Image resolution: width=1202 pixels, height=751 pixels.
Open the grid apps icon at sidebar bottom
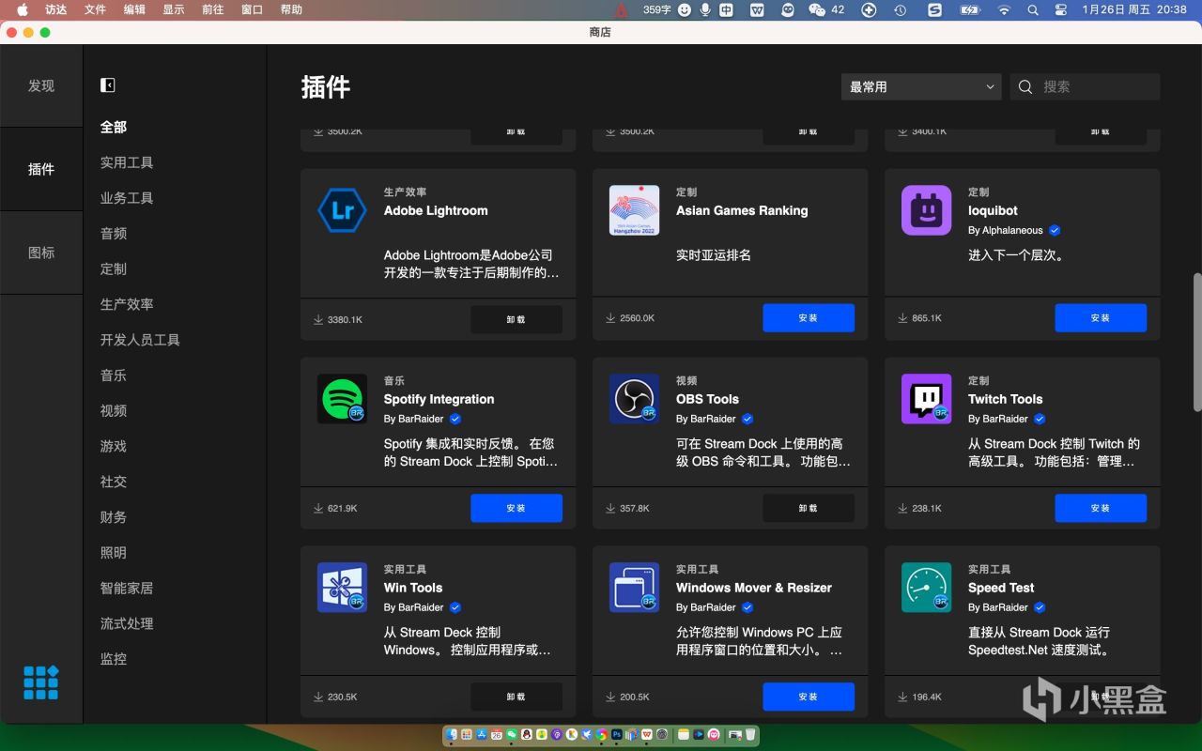click(x=41, y=682)
